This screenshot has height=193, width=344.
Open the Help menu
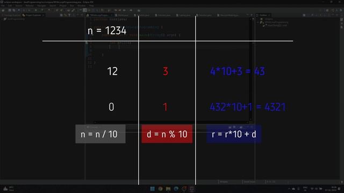pos(91,6)
